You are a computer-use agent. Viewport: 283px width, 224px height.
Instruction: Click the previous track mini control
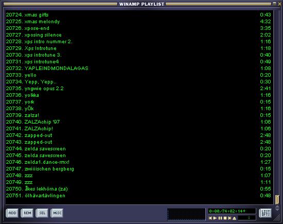click(210, 218)
